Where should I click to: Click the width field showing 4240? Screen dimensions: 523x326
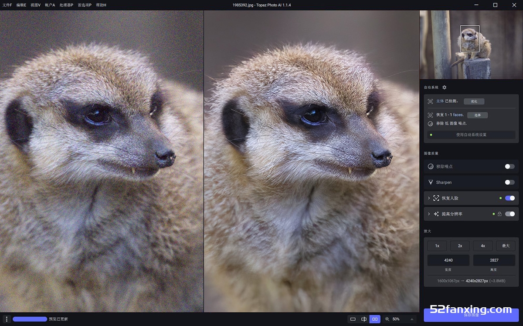pyautogui.click(x=448, y=260)
